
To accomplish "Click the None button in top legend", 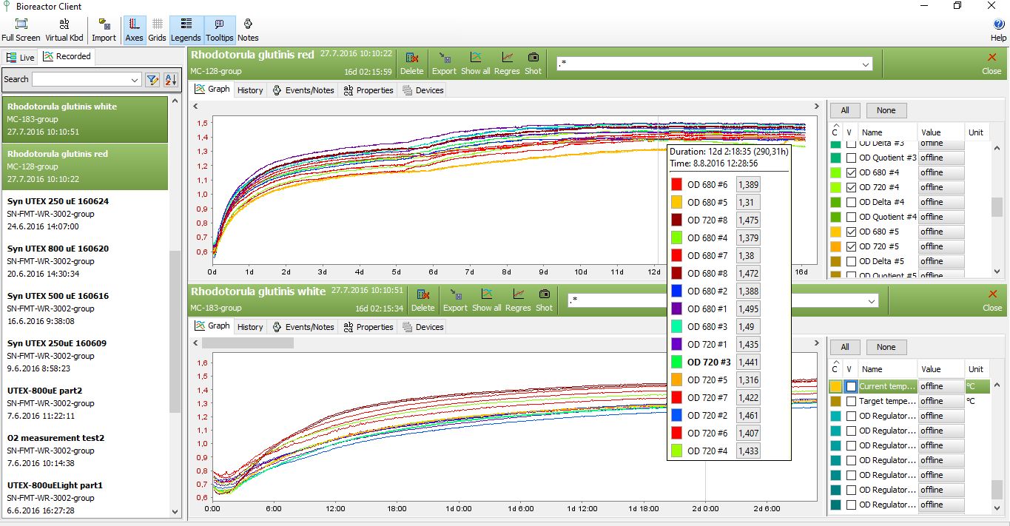I will (886, 110).
